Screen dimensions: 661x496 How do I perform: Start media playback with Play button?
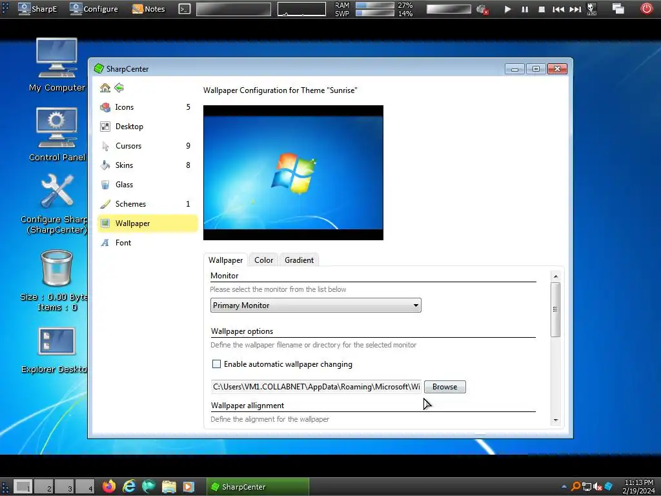click(507, 9)
